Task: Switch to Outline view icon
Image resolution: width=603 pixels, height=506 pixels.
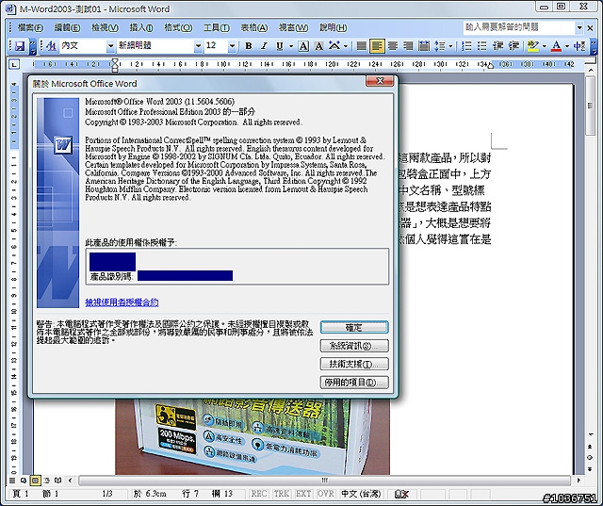Action: point(46,481)
